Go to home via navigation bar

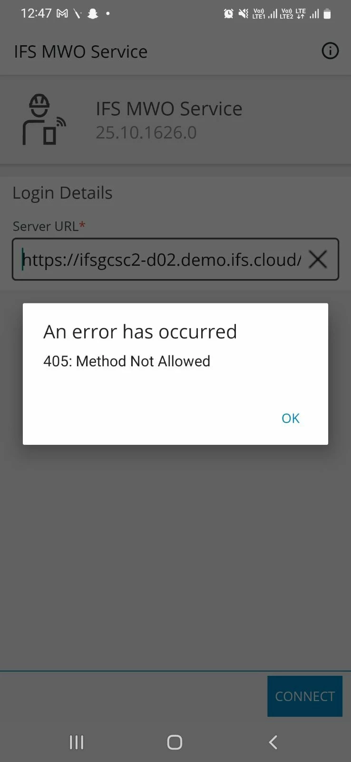coord(175,742)
